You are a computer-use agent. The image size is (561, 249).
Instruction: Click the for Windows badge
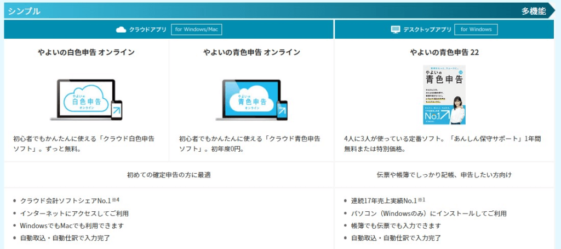[476, 29]
